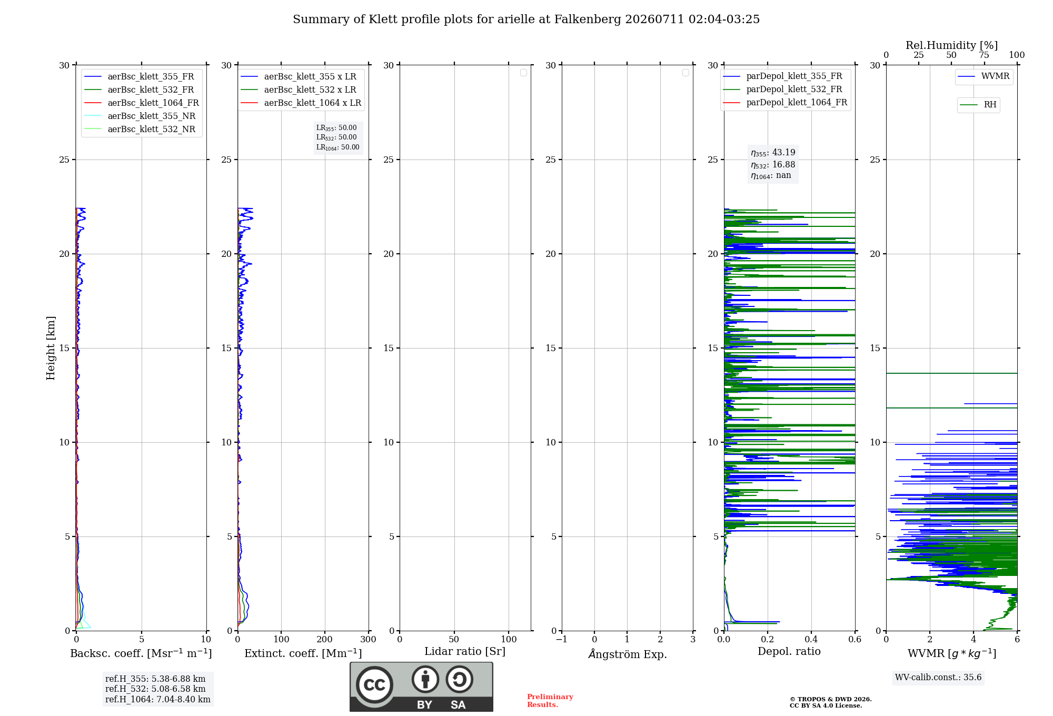Viewport: 1053px width, 716px height.
Task: Click the aerBsc_klett_1064 x LR legend entry
Action: 301,103
